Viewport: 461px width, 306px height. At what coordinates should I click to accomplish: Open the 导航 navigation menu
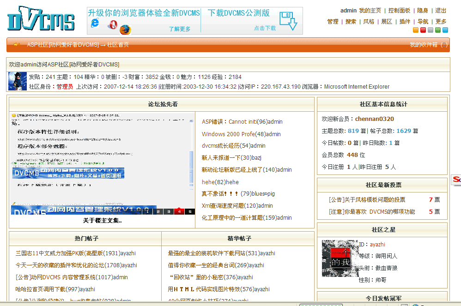423,21
